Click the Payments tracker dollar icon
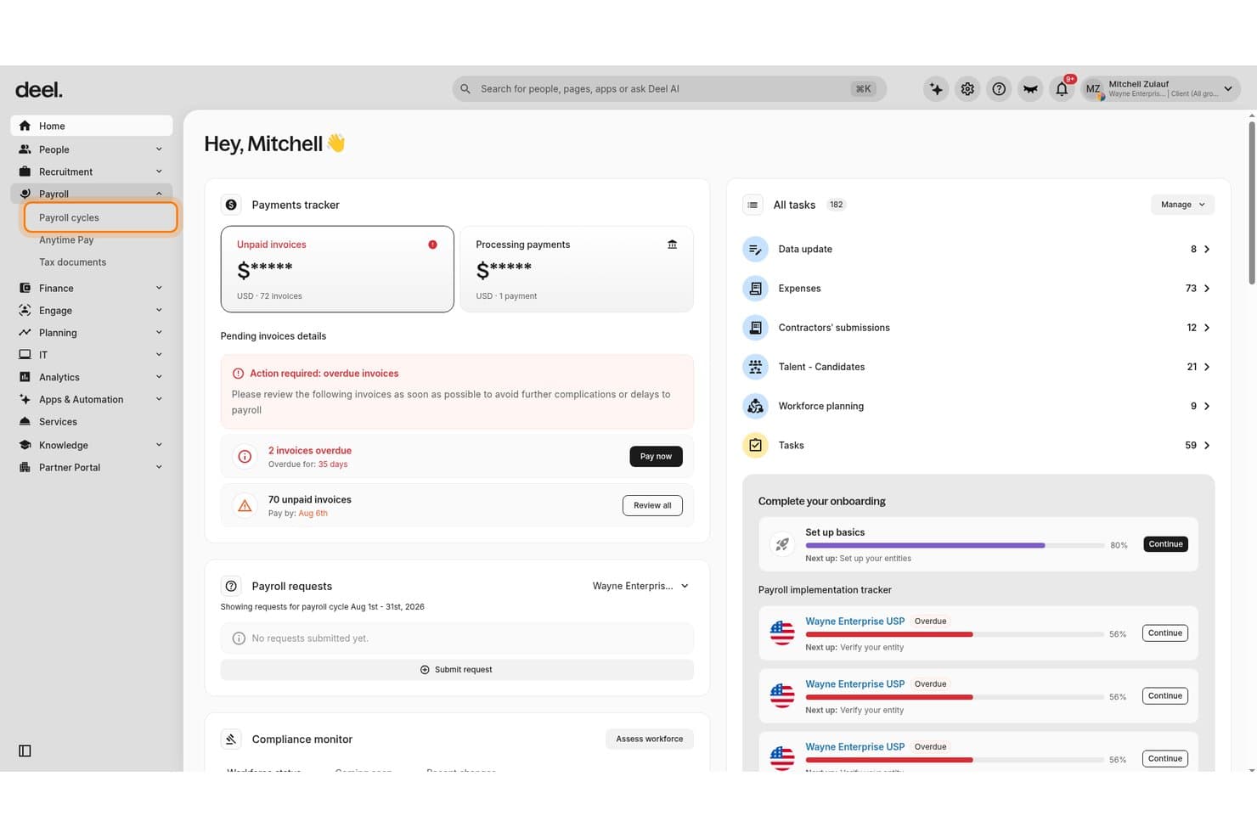1257x838 pixels. (x=231, y=205)
